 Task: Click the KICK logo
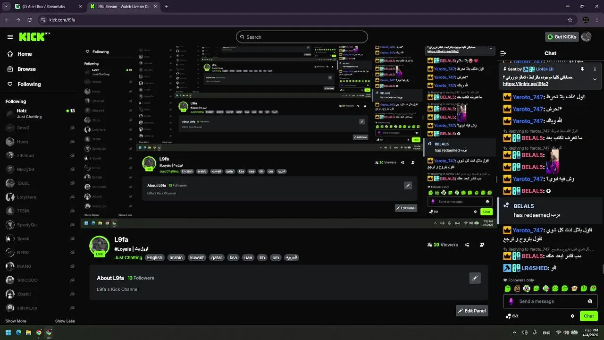click(34, 37)
